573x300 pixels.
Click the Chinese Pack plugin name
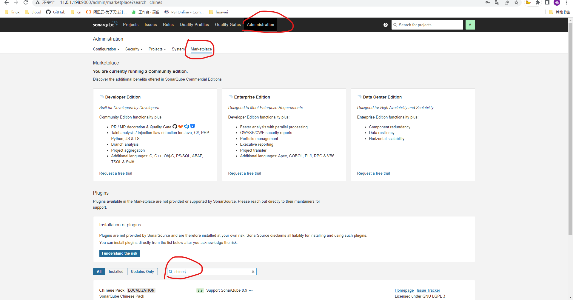coord(112,290)
